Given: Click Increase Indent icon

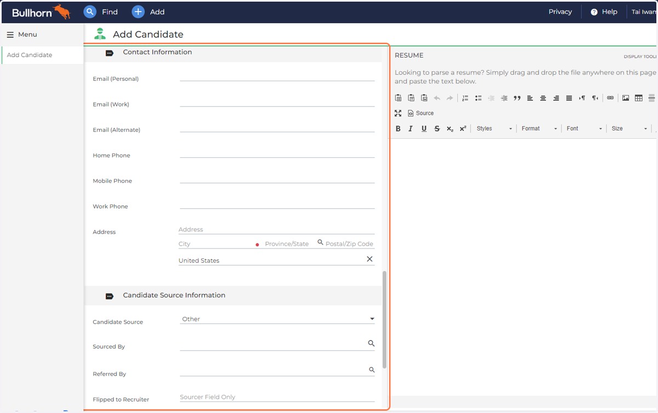Looking at the screenshot, I should point(504,98).
